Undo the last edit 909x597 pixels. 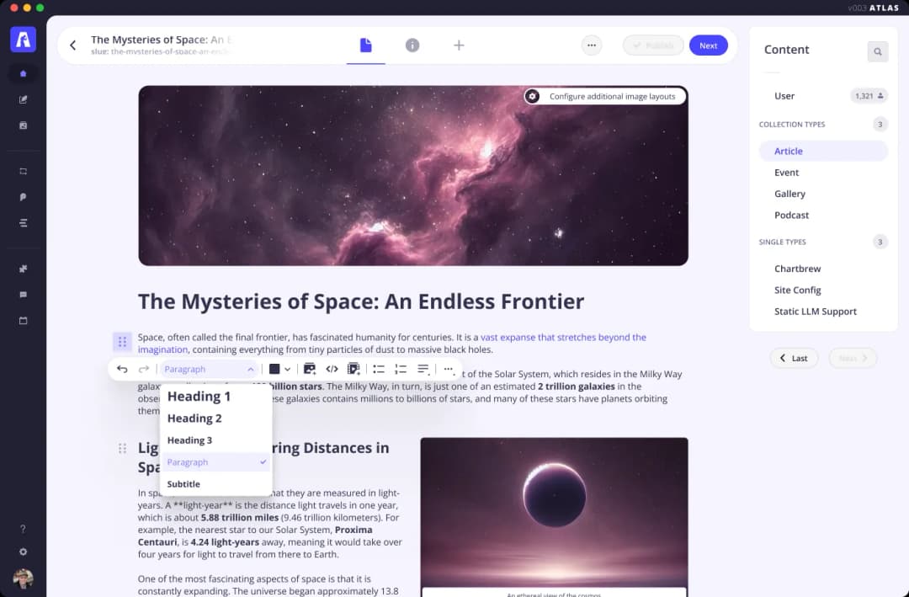(x=122, y=369)
